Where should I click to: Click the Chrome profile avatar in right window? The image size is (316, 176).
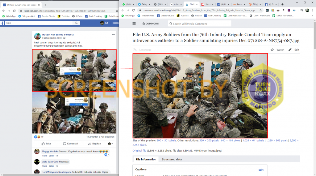[x=307, y=10]
